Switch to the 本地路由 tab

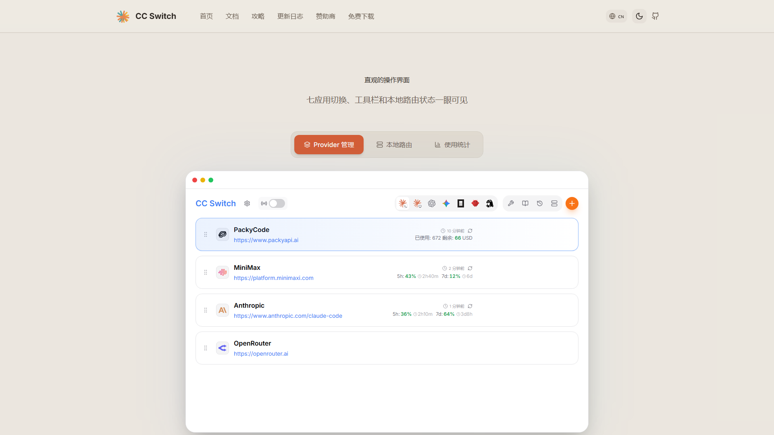[x=394, y=145]
